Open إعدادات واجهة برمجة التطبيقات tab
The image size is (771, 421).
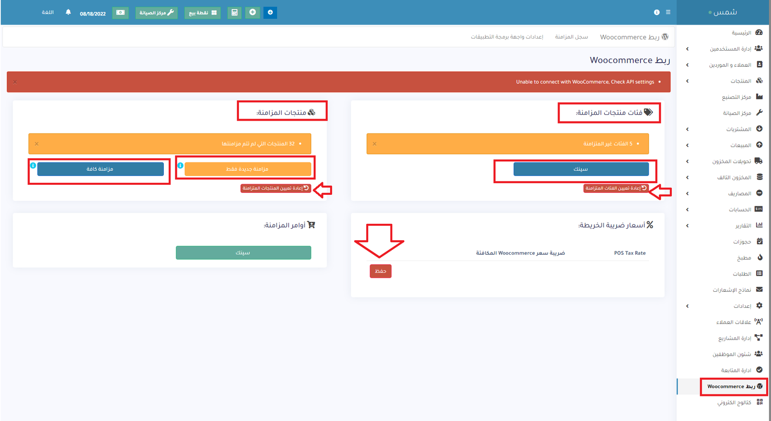pyautogui.click(x=507, y=37)
